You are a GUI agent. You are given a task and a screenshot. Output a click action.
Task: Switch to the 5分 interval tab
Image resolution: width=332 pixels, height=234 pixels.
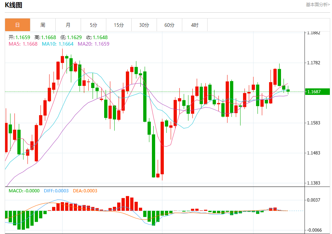[93, 25]
